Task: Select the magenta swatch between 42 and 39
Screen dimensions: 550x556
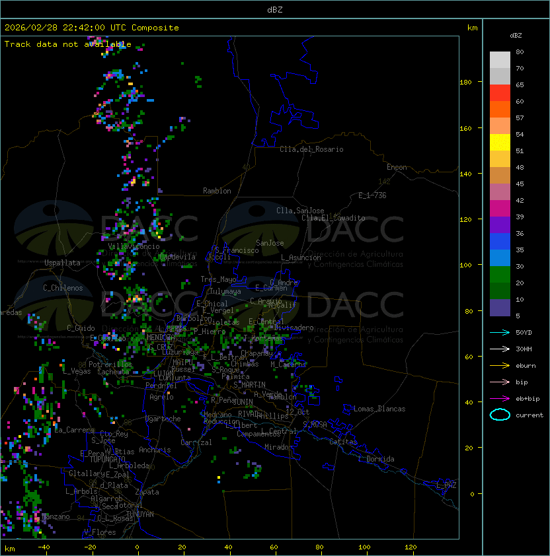Action: 500,209
